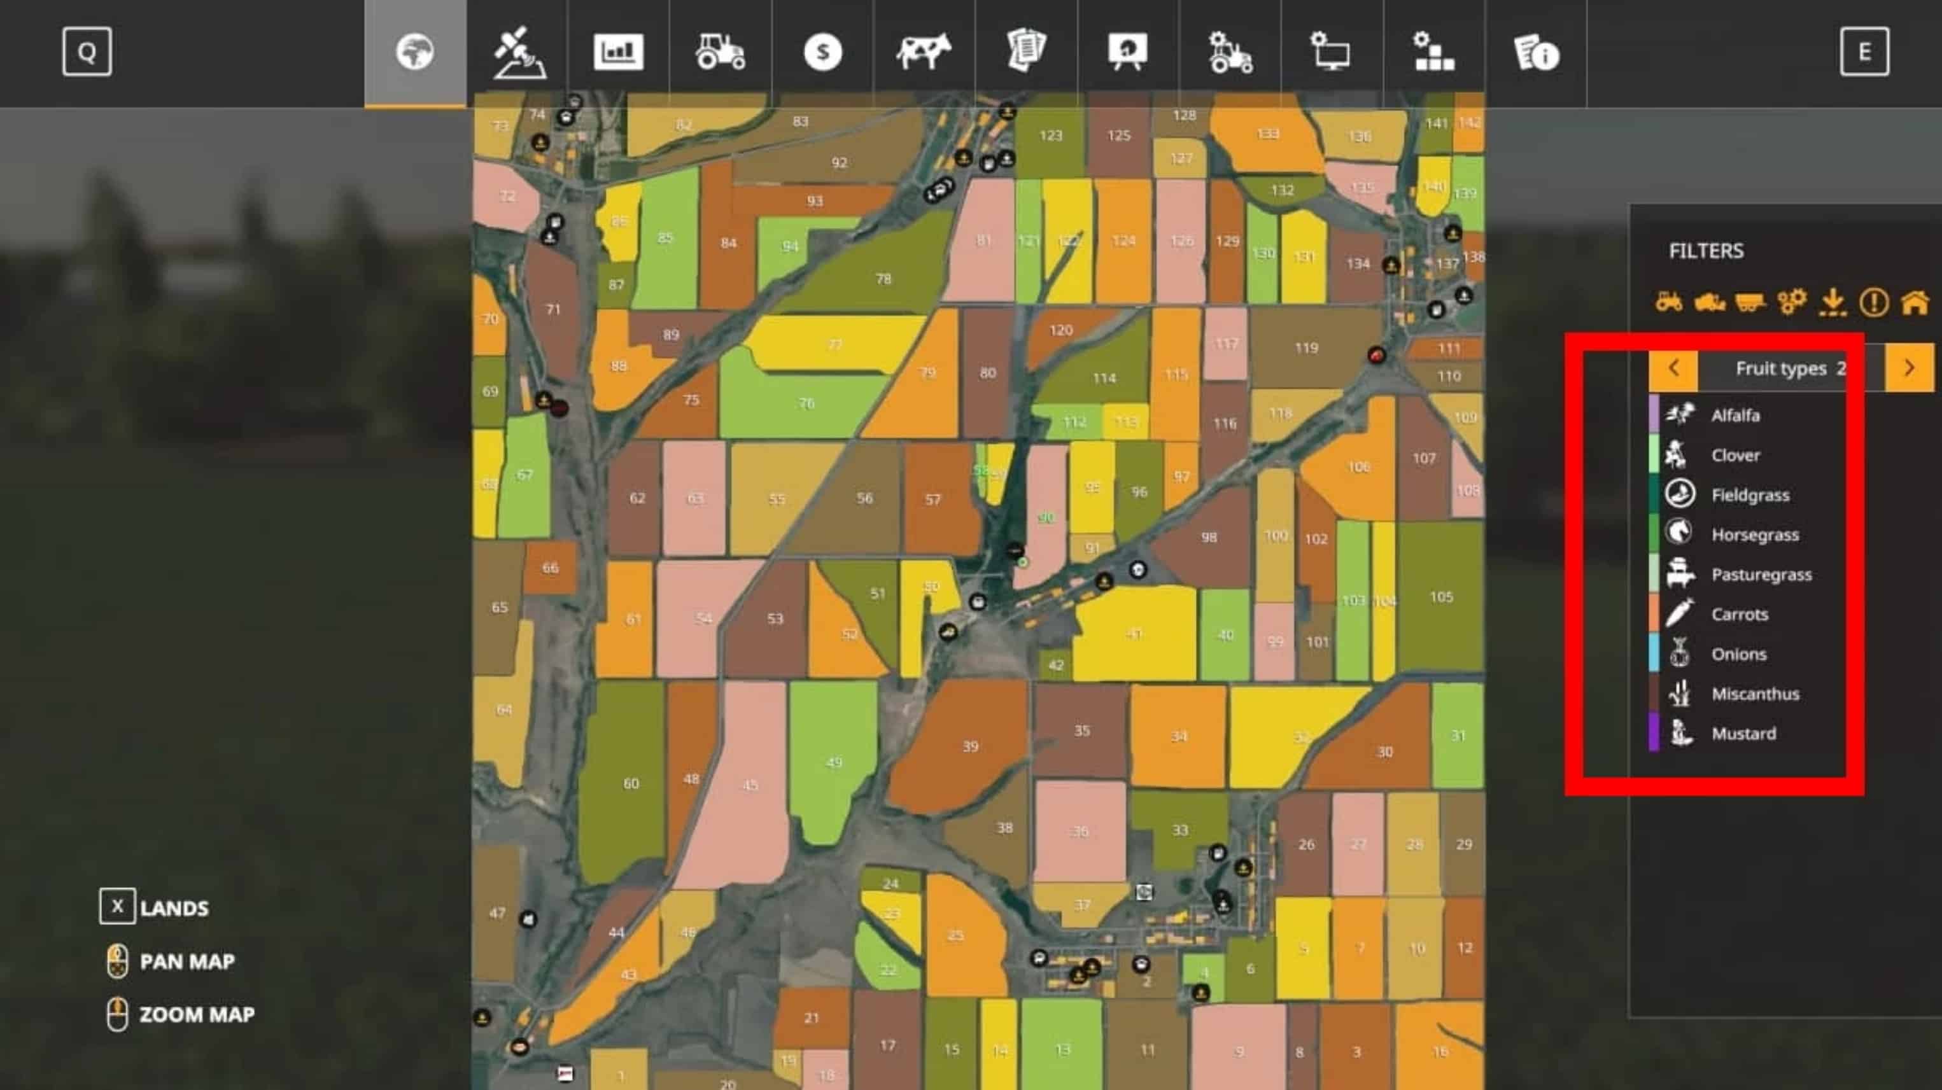This screenshot has height=1090, width=1942.
Task: Switch to previous fruit types page
Action: [1673, 368]
